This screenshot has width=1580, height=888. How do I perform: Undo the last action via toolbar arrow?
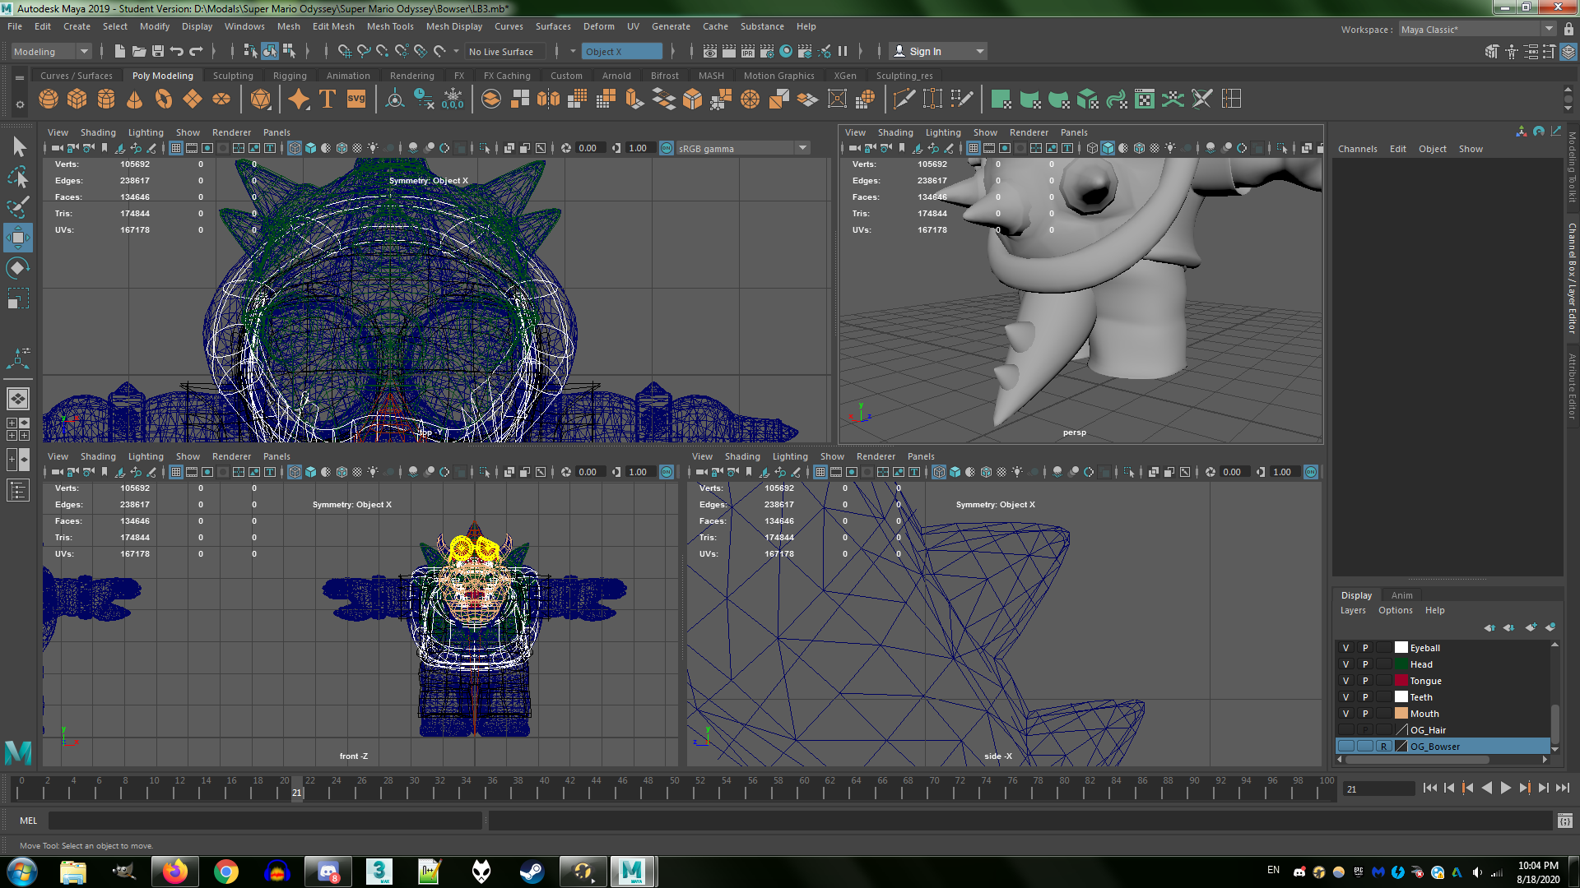click(x=177, y=51)
